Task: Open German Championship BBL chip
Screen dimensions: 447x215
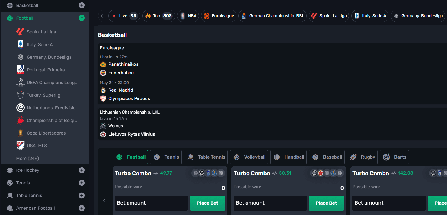Action: pyautogui.click(x=272, y=16)
